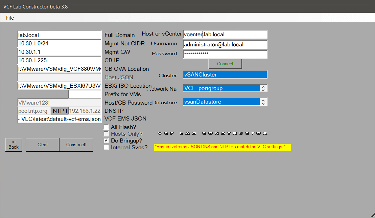Click the 'VCF EMS JSON' label

point(125,119)
